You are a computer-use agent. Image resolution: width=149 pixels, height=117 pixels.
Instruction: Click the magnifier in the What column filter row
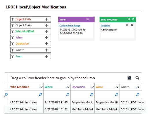[116, 95]
